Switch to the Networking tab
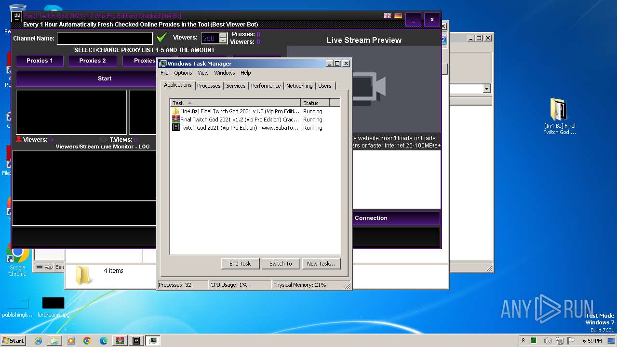The image size is (617, 347). (x=299, y=86)
